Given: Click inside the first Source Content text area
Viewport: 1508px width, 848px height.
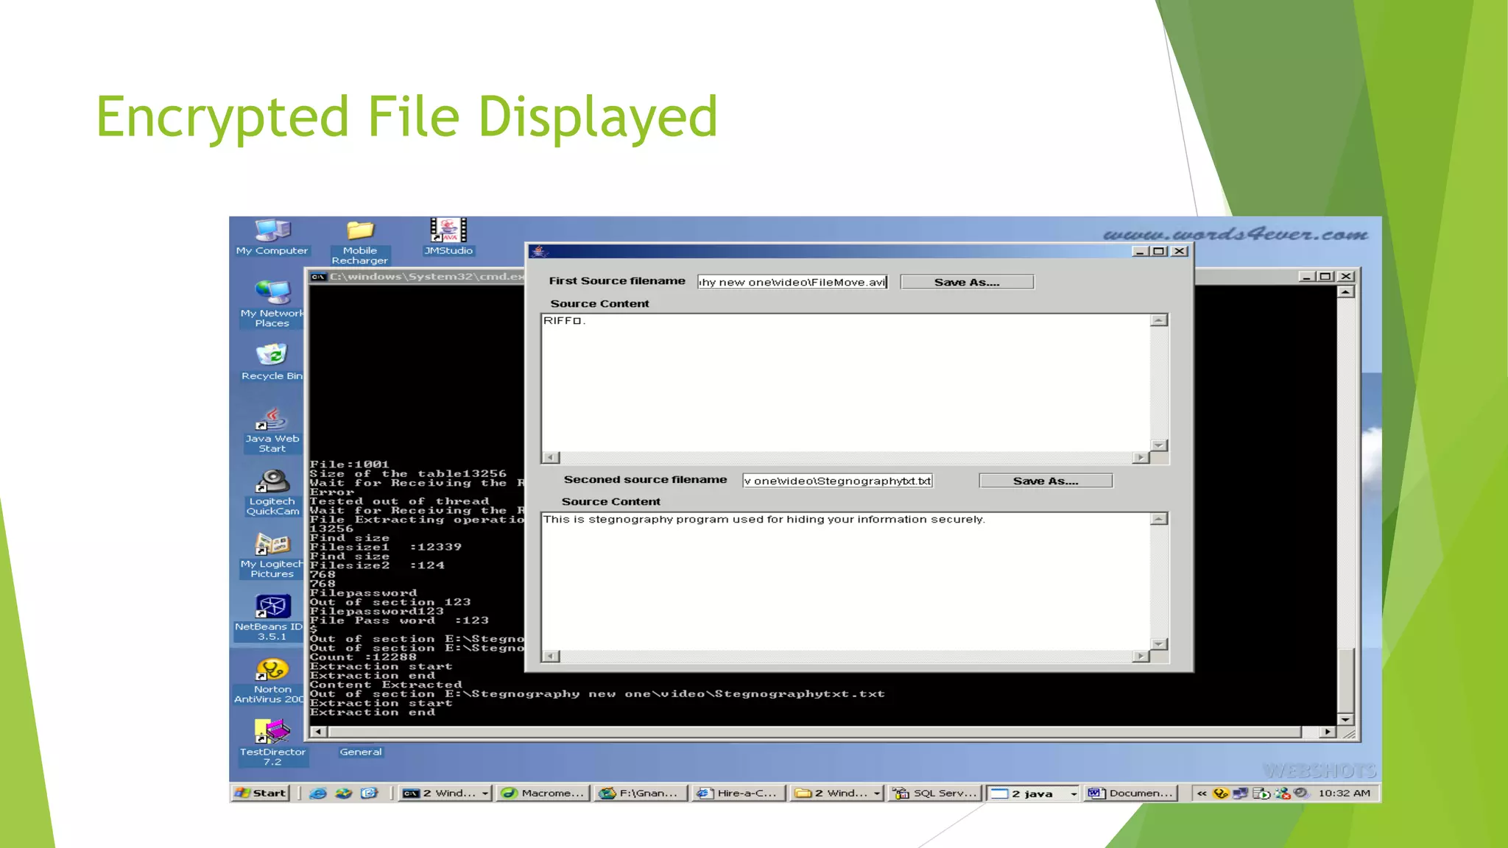Looking at the screenshot, I should coord(845,383).
